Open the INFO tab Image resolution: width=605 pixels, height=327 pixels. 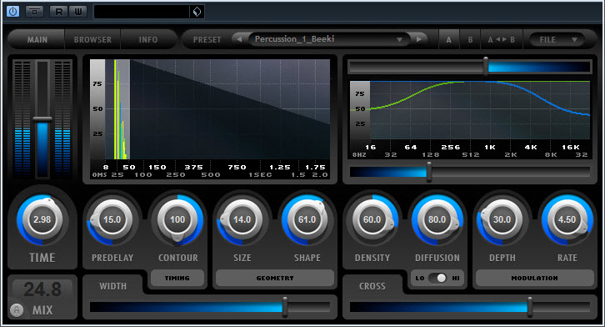point(148,40)
